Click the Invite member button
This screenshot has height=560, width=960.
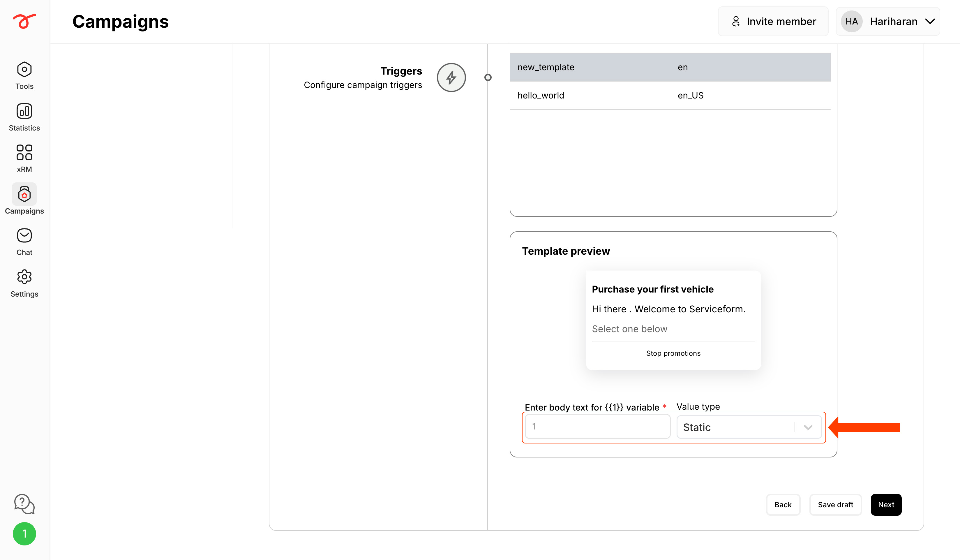773,21
